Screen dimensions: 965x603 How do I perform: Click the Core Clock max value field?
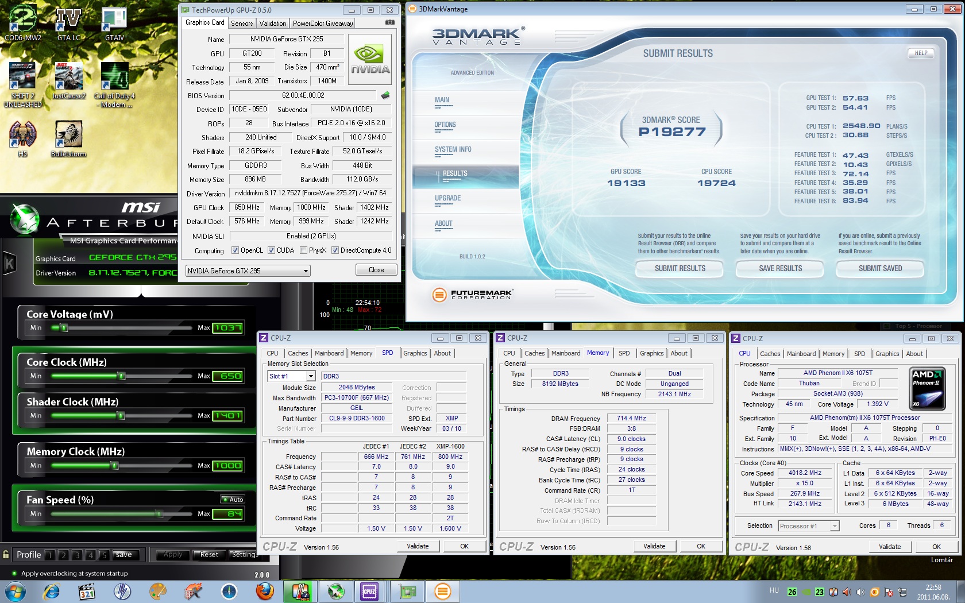pos(228,376)
